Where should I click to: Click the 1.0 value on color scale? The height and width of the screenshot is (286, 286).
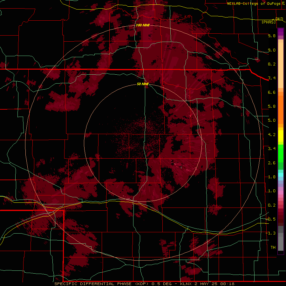(x=272, y=191)
